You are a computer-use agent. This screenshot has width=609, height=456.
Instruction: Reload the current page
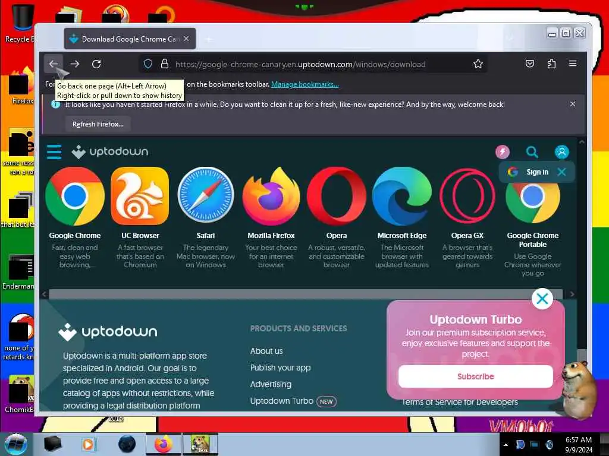[x=96, y=64]
